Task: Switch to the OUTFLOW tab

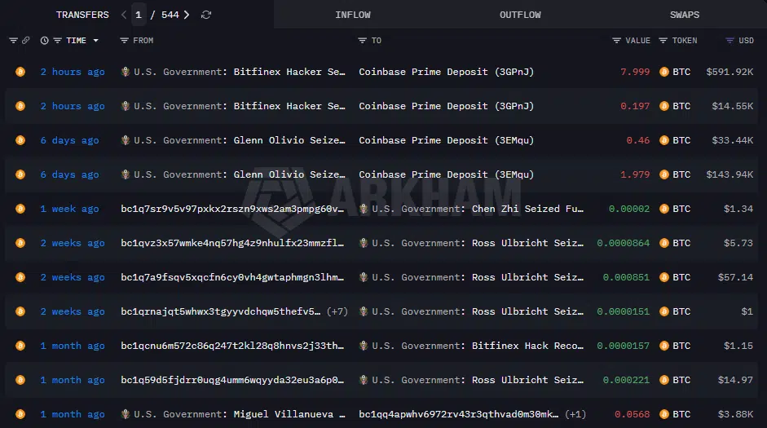Action: click(519, 15)
